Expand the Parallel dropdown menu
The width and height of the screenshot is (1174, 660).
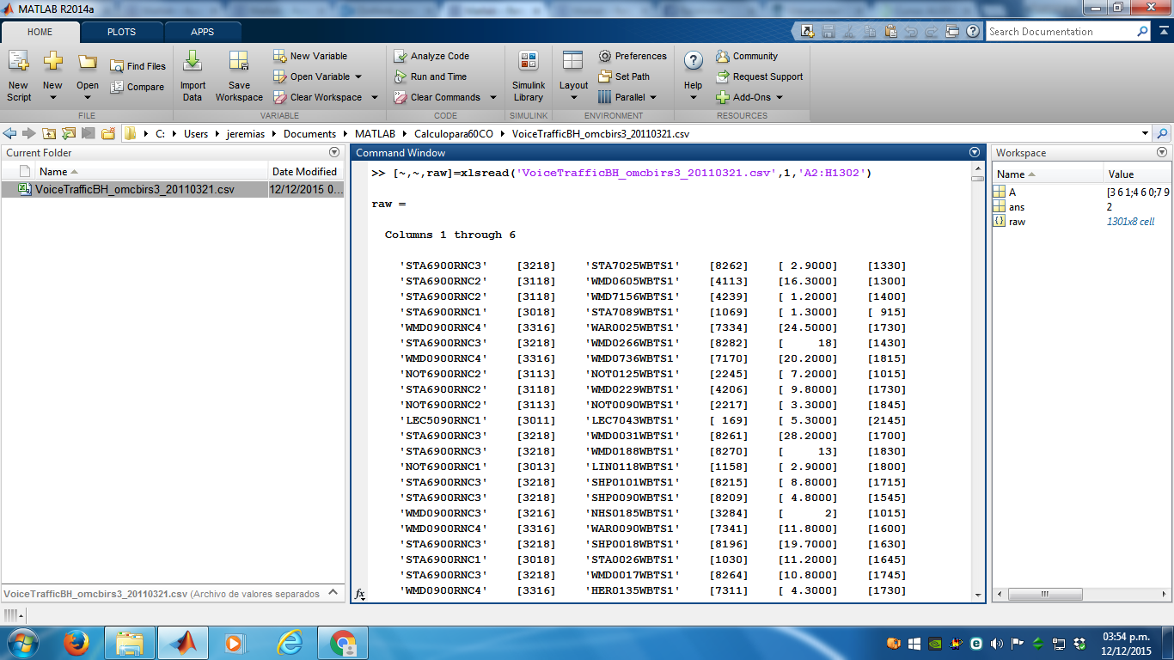(x=653, y=97)
